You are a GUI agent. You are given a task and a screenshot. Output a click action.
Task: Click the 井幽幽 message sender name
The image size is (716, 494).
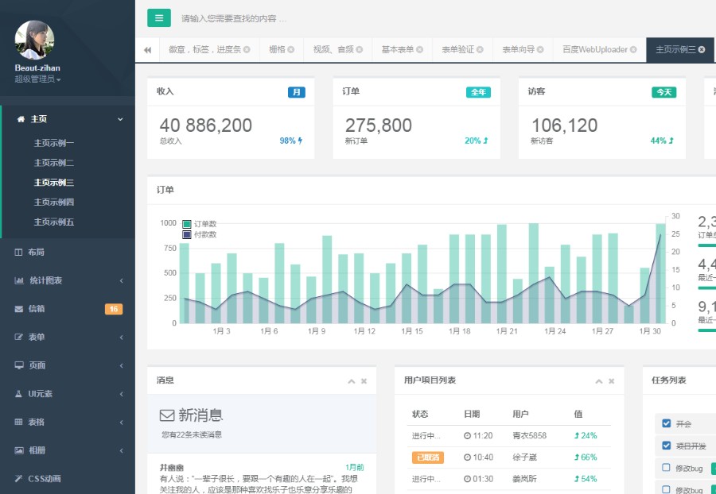coord(172,467)
